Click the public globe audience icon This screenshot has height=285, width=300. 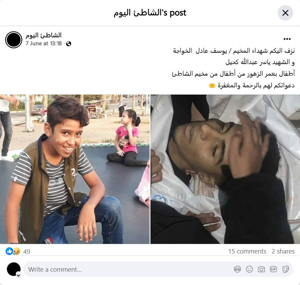[69, 44]
